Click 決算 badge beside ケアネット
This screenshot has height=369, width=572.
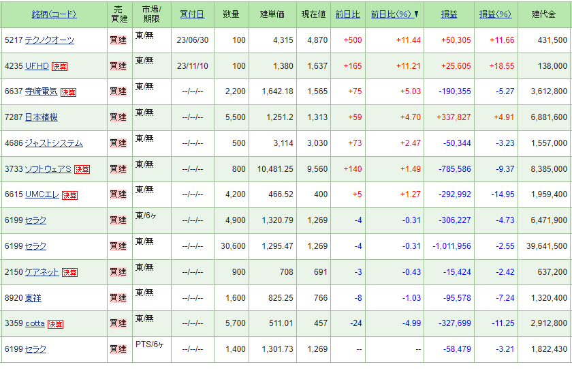pyautogui.click(x=69, y=273)
